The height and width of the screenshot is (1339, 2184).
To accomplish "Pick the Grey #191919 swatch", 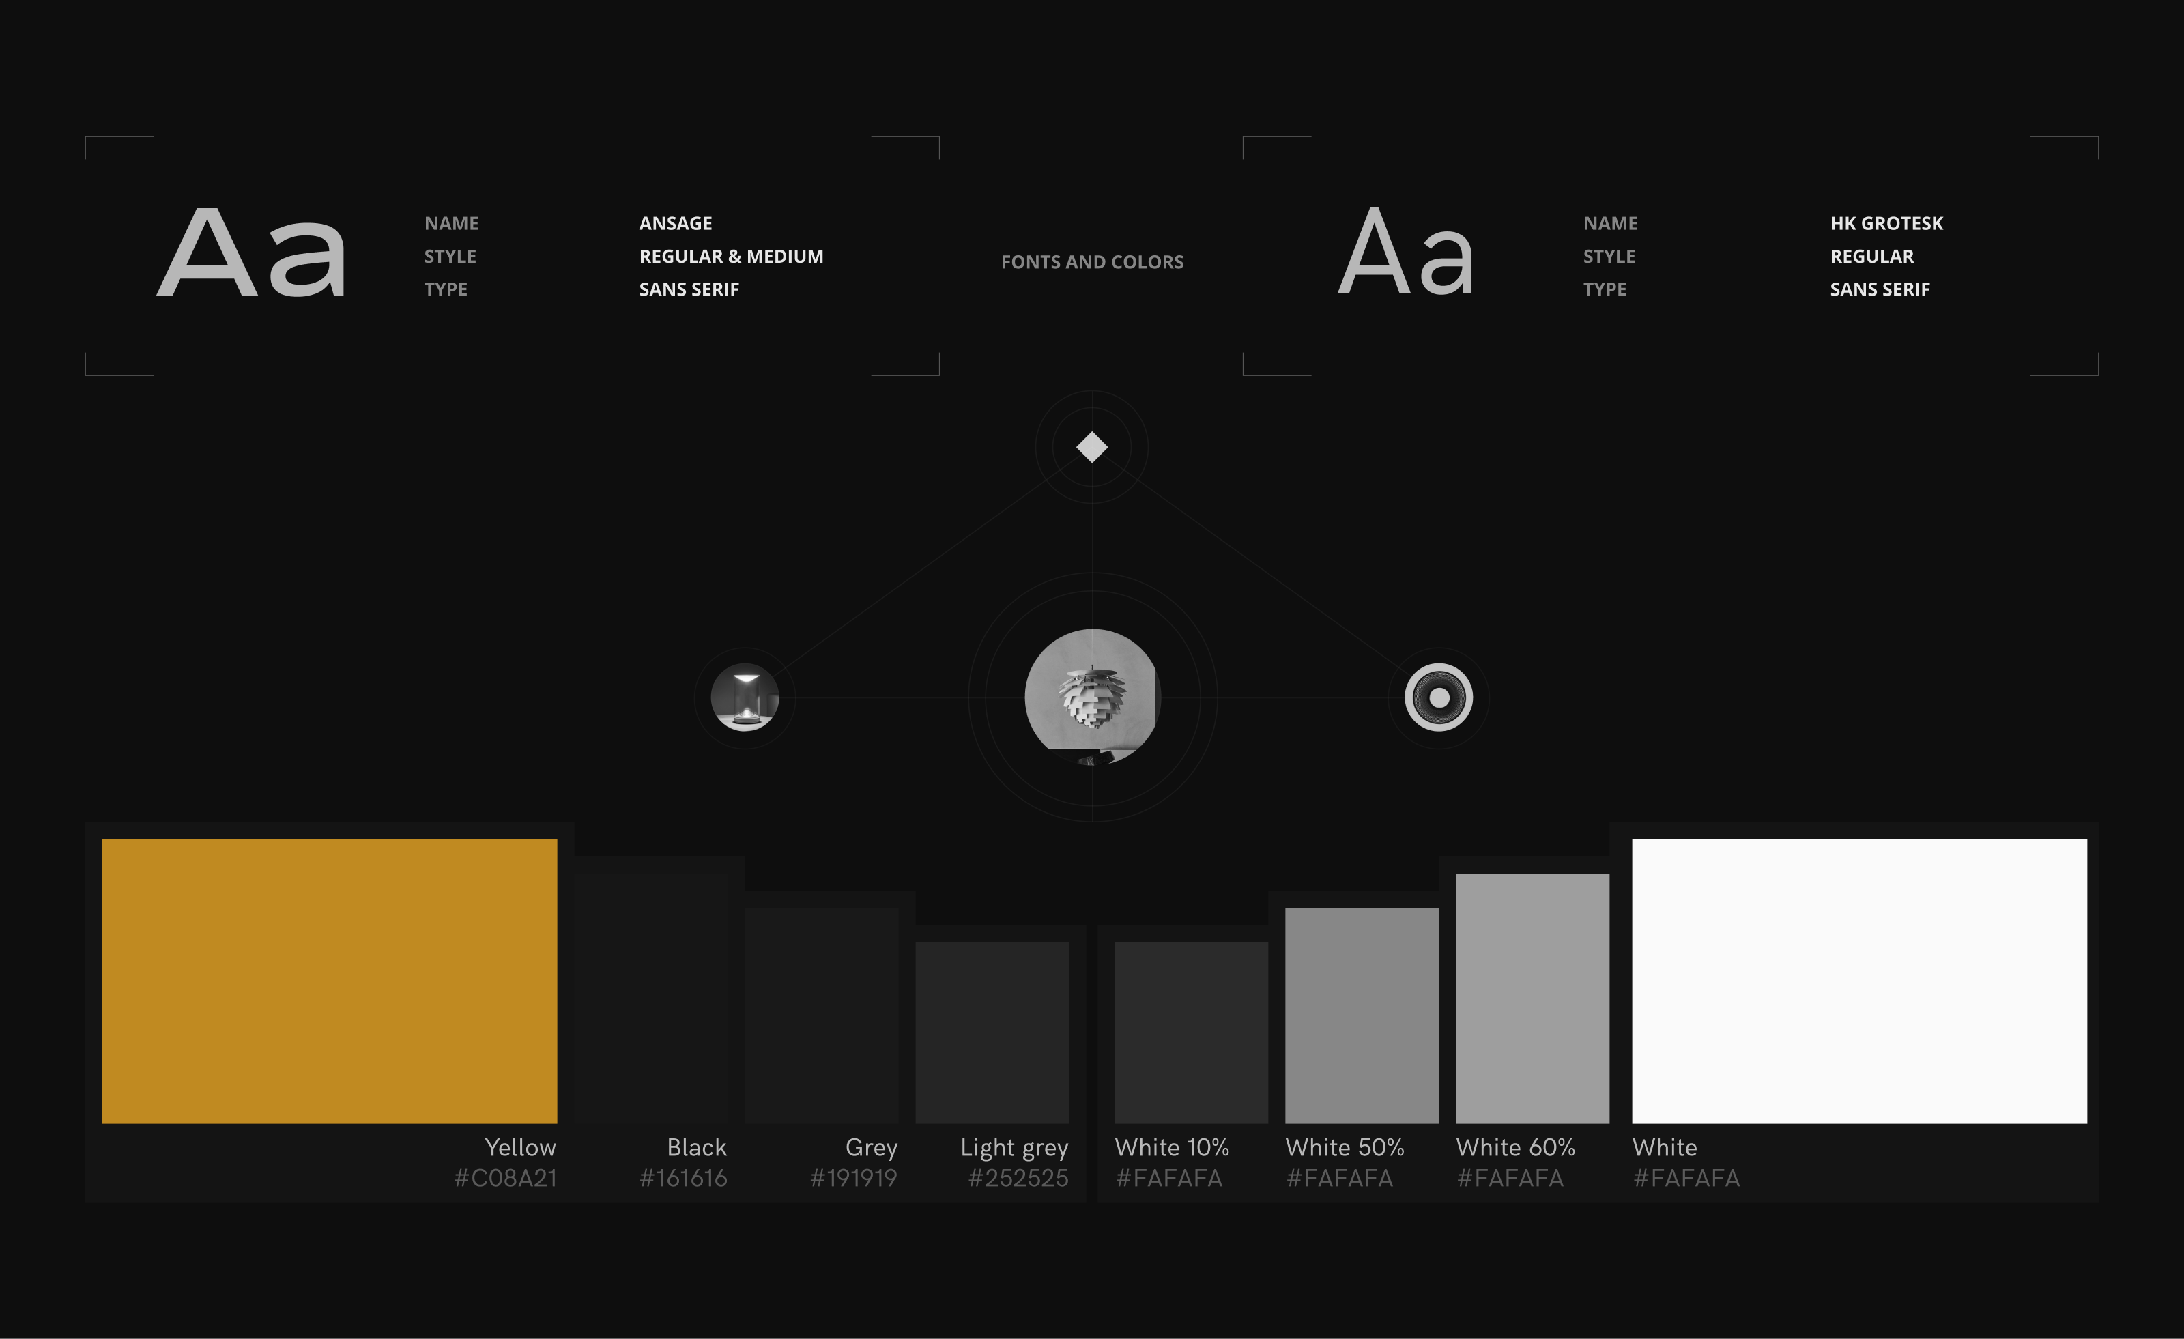I will click(x=821, y=1015).
